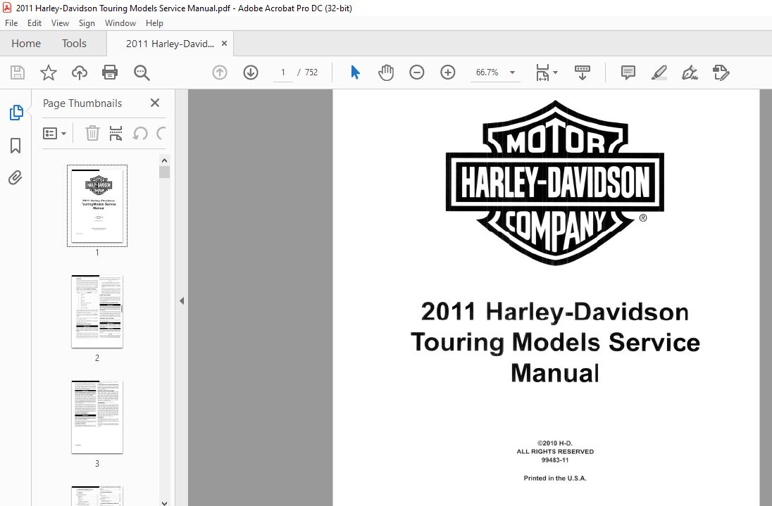Click the "ALL RIGHTS RESERVED" text
Image resolution: width=772 pixels, height=506 pixels.
[555, 451]
